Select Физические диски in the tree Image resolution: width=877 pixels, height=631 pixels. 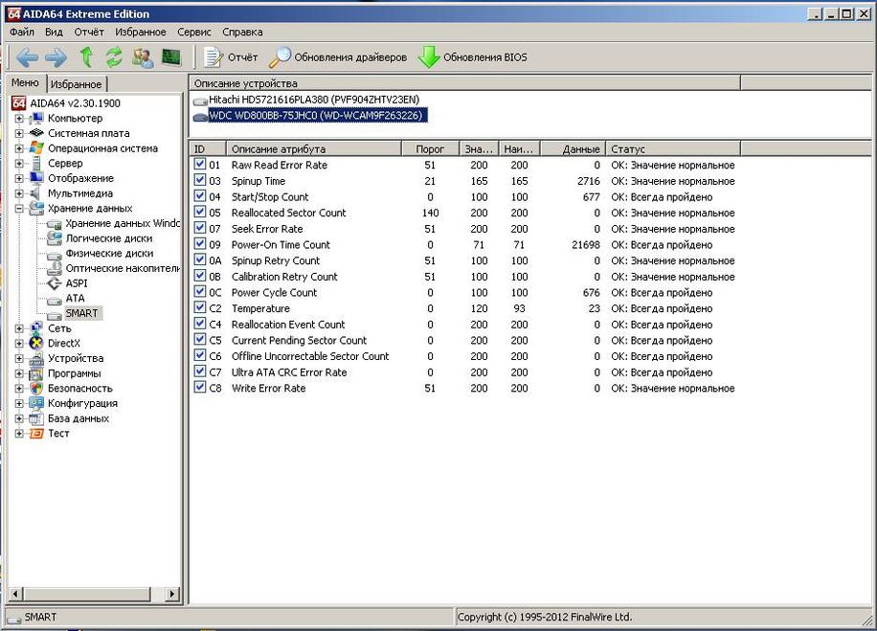pos(109,254)
